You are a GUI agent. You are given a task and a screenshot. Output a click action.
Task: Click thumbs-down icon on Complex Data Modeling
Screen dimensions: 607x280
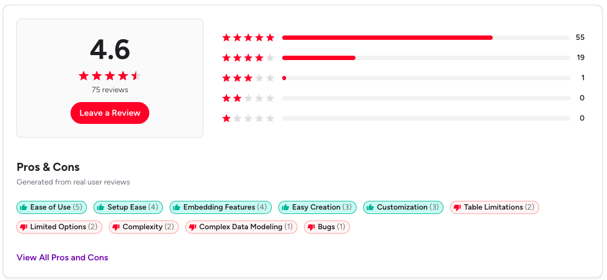[x=192, y=227]
